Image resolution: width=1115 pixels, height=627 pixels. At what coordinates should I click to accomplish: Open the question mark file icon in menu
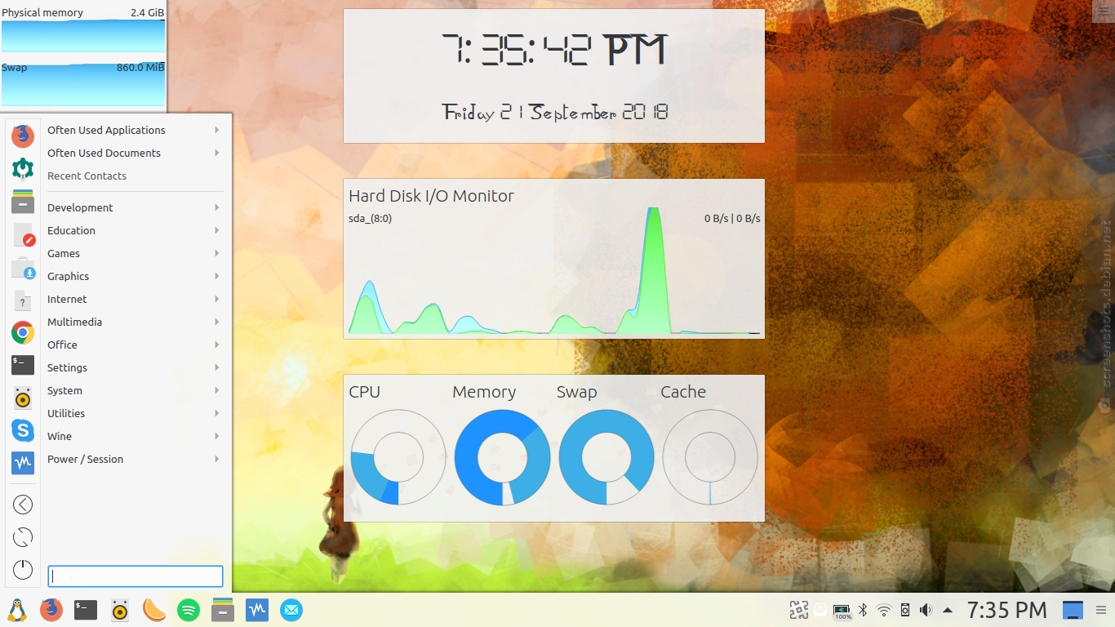(23, 300)
